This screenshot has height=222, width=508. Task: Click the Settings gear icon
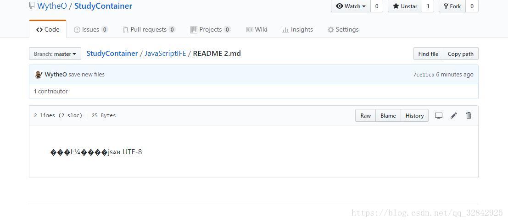pyautogui.click(x=330, y=30)
